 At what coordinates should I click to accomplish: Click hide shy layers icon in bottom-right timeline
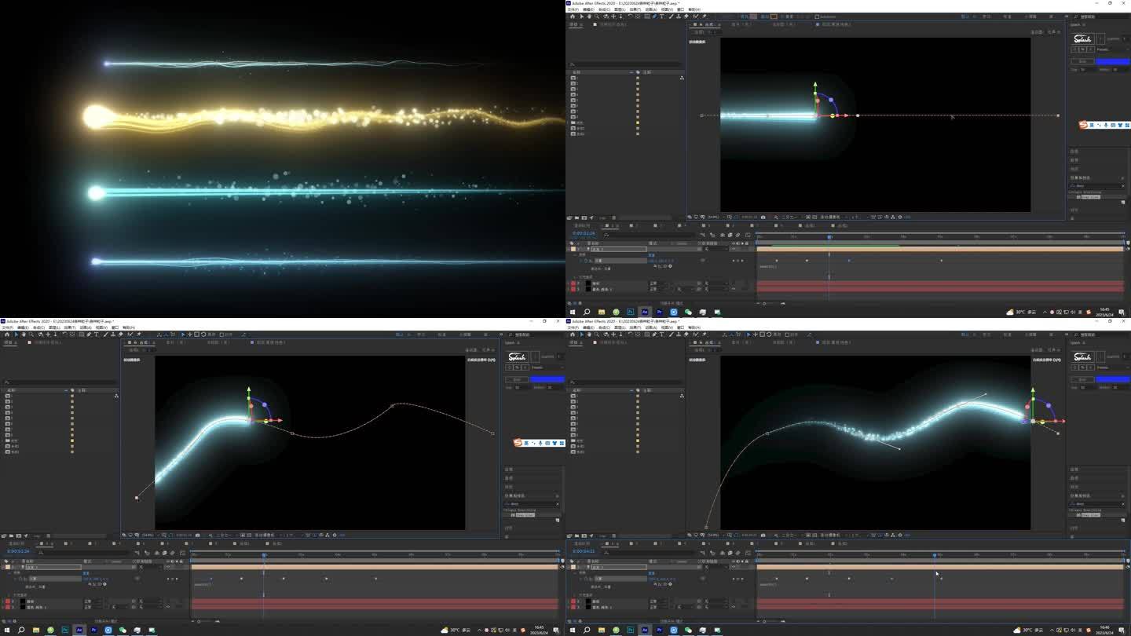click(x=722, y=553)
